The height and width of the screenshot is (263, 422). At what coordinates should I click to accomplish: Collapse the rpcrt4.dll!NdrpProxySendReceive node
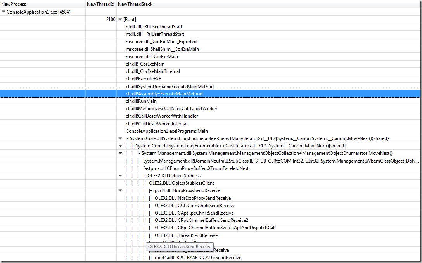pyautogui.click(x=120, y=190)
